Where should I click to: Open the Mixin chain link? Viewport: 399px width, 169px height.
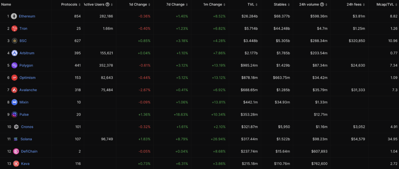point(24,102)
